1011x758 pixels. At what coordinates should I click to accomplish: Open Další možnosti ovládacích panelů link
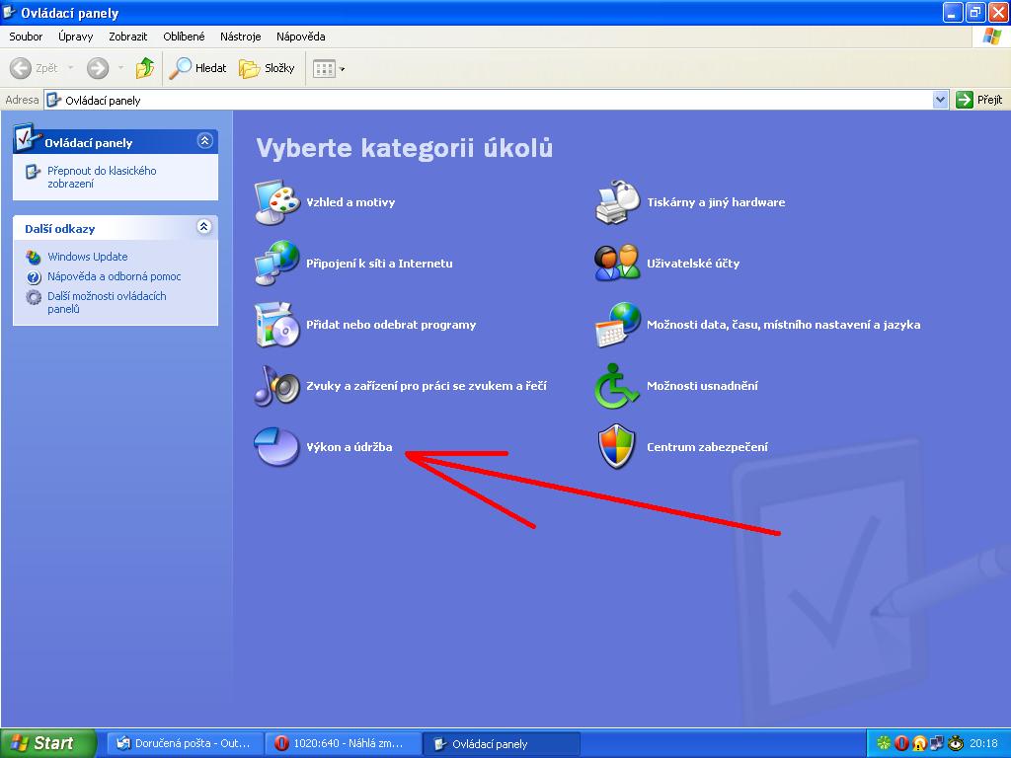click(x=107, y=302)
